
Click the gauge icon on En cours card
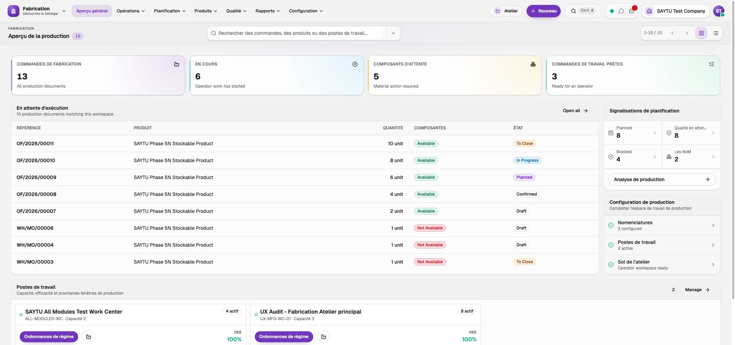click(x=355, y=64)
